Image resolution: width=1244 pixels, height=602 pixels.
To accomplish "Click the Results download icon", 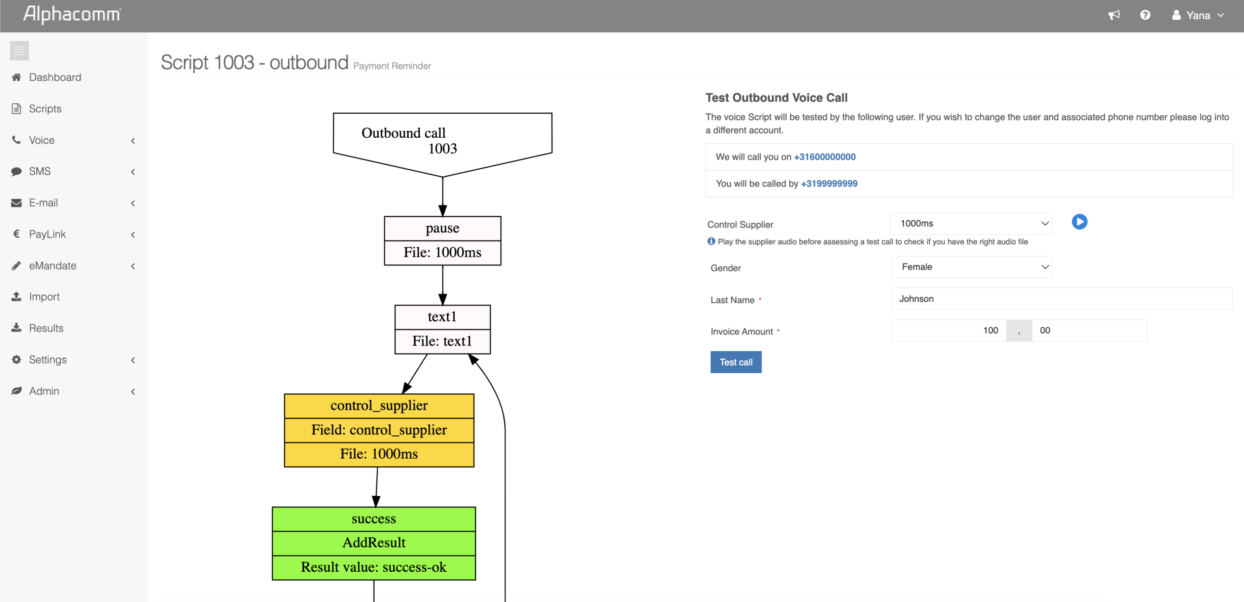I will pos(16,328).
